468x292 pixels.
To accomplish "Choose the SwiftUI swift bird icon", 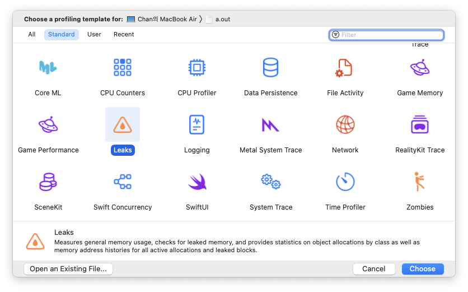I will point(197,182).
